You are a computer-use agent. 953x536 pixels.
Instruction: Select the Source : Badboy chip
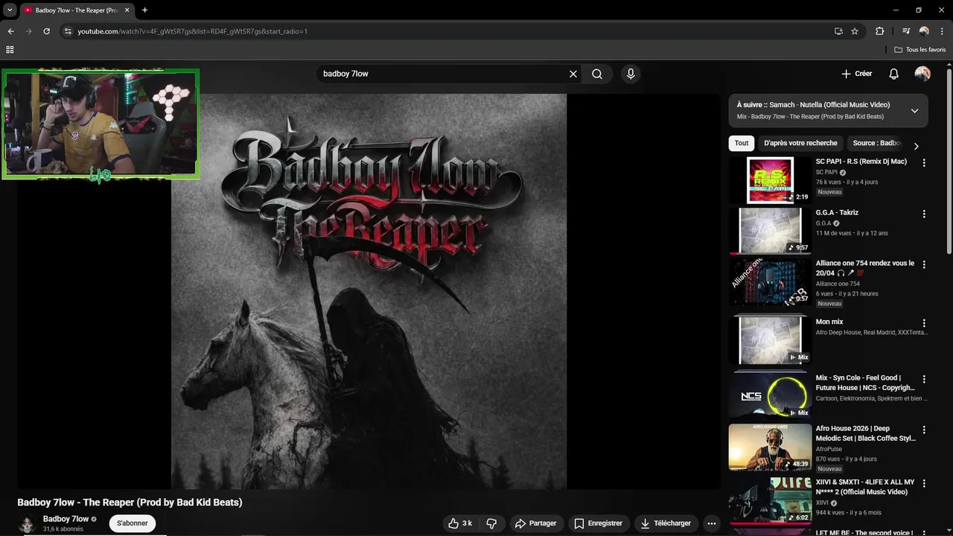876,143
